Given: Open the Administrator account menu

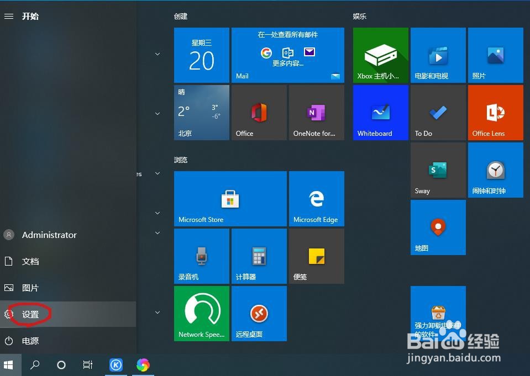Looking at the screenshot, I should point(68,235).
